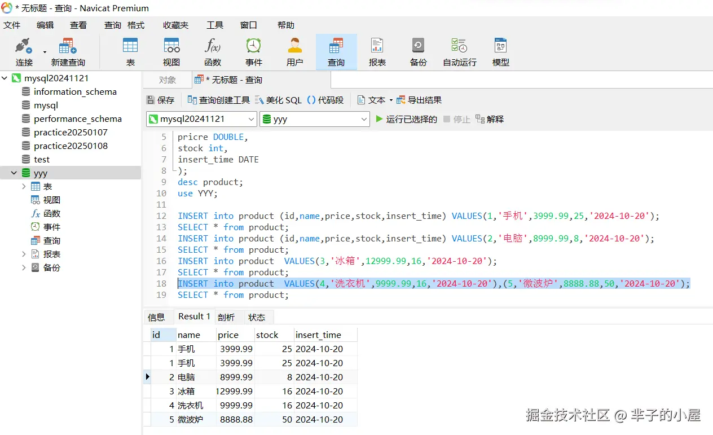This screenshot has height=435, width=713.
Task: Open the 工具 menu
Action: point(215,25)
